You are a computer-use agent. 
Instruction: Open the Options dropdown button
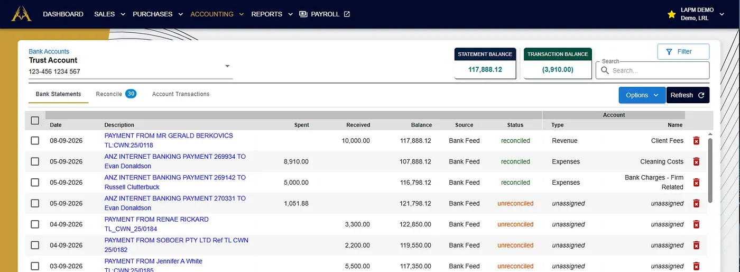click(x=642, y=95)
